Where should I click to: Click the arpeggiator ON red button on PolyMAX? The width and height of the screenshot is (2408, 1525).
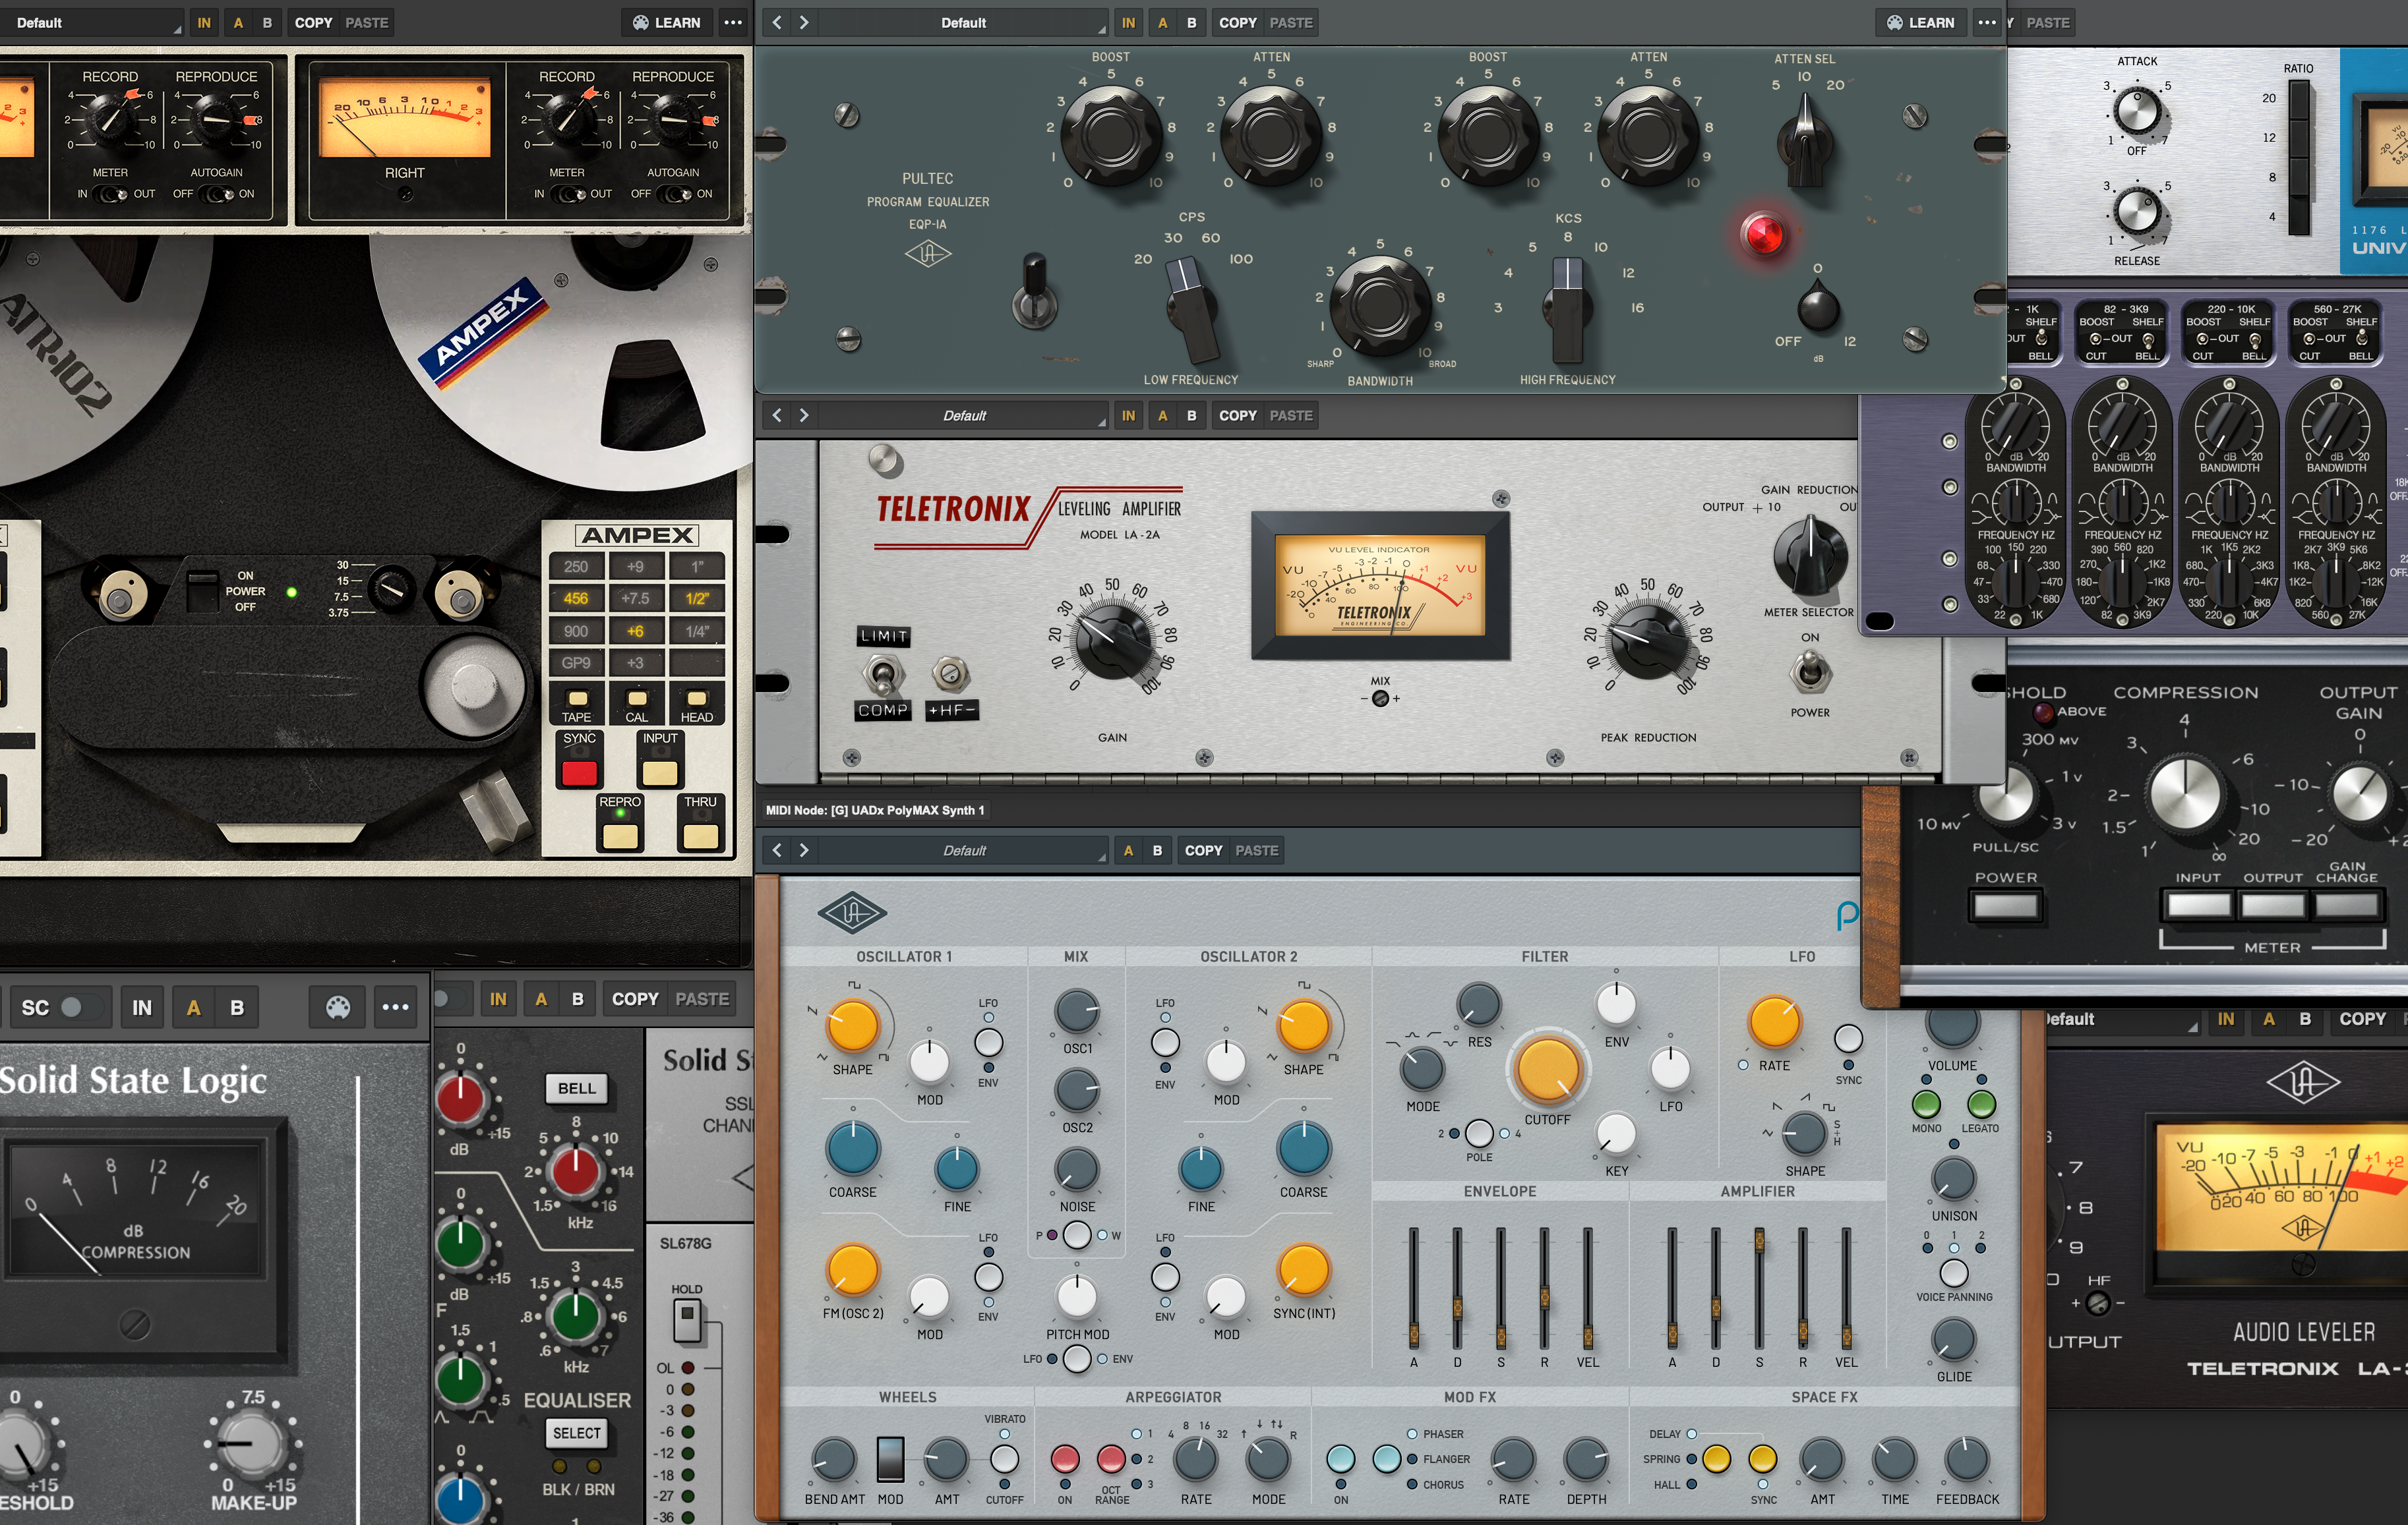pyautogui.click(x=1065, y=1459)
